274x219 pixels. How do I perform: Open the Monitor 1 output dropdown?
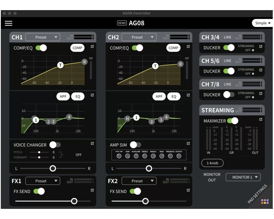point(243,177)
